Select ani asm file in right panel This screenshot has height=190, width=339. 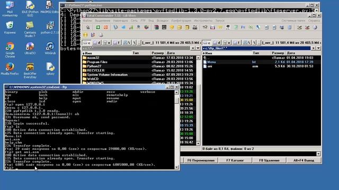262,66
